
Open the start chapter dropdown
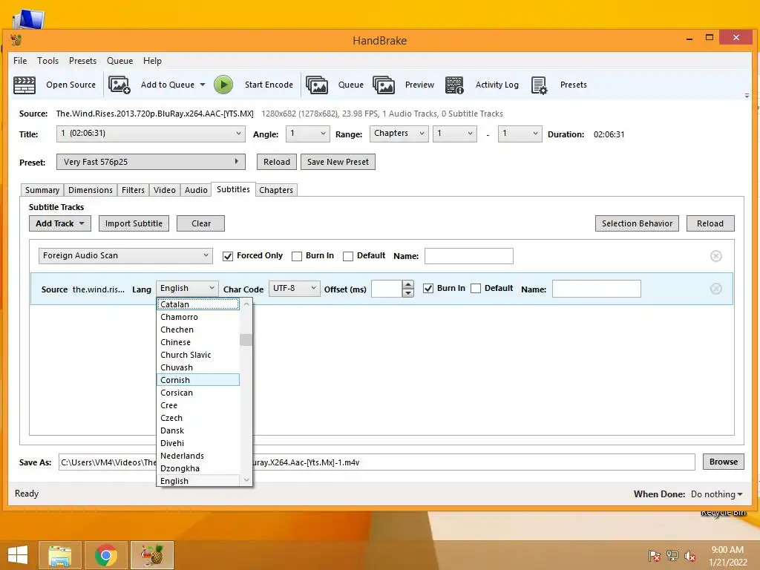coord(455,134)
